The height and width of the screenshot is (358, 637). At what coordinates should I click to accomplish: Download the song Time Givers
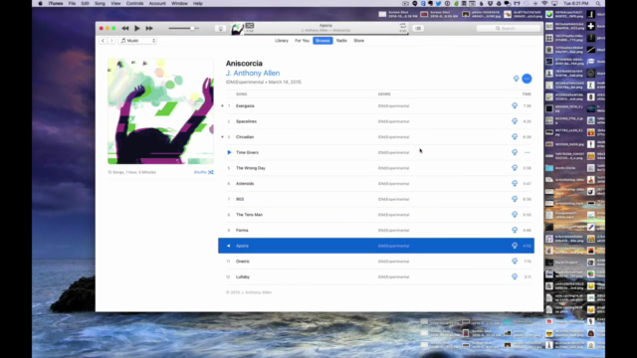click(x=515, y=152)
